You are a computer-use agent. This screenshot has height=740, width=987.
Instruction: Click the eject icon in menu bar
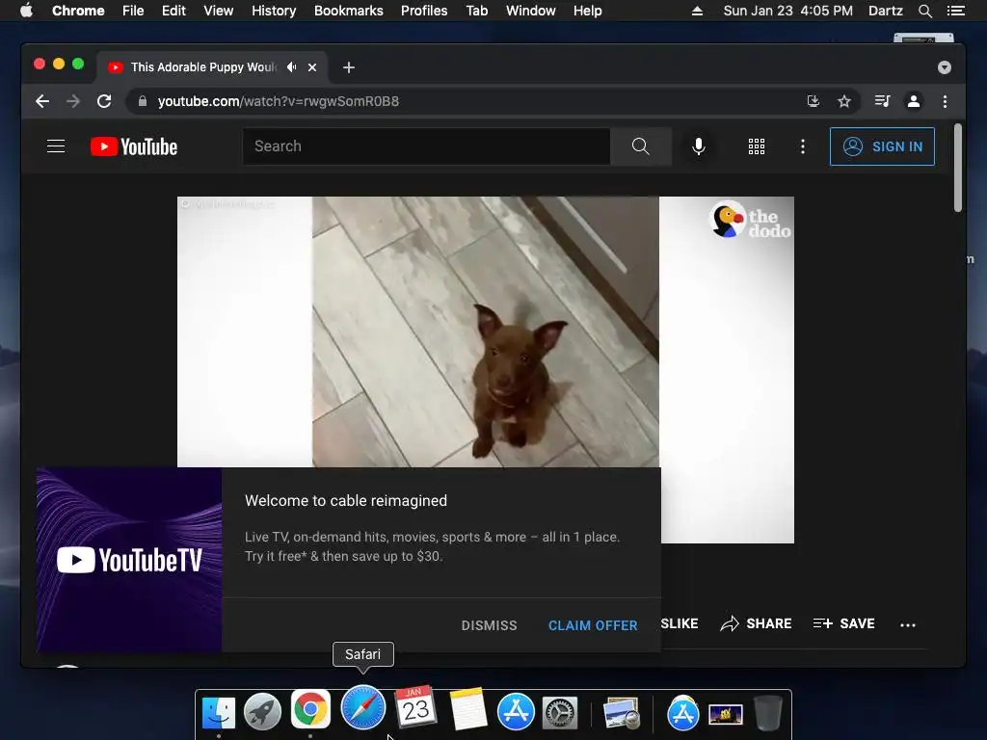coord(697,11)
